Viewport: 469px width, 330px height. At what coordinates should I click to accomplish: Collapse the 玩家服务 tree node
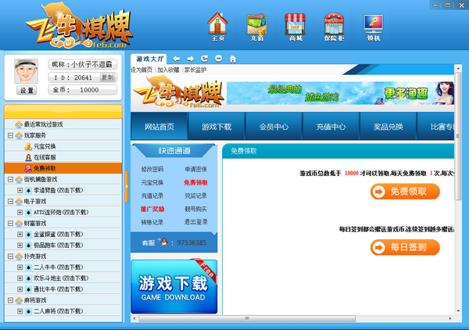click(10, 135)
